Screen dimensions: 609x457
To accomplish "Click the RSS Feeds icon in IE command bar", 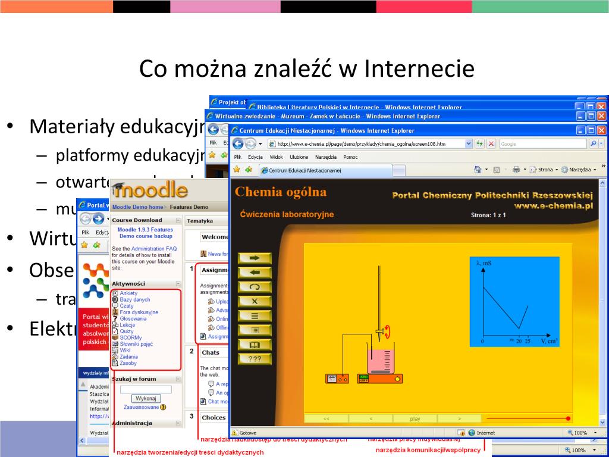I will pyautogui.click(x=497, y=170).
